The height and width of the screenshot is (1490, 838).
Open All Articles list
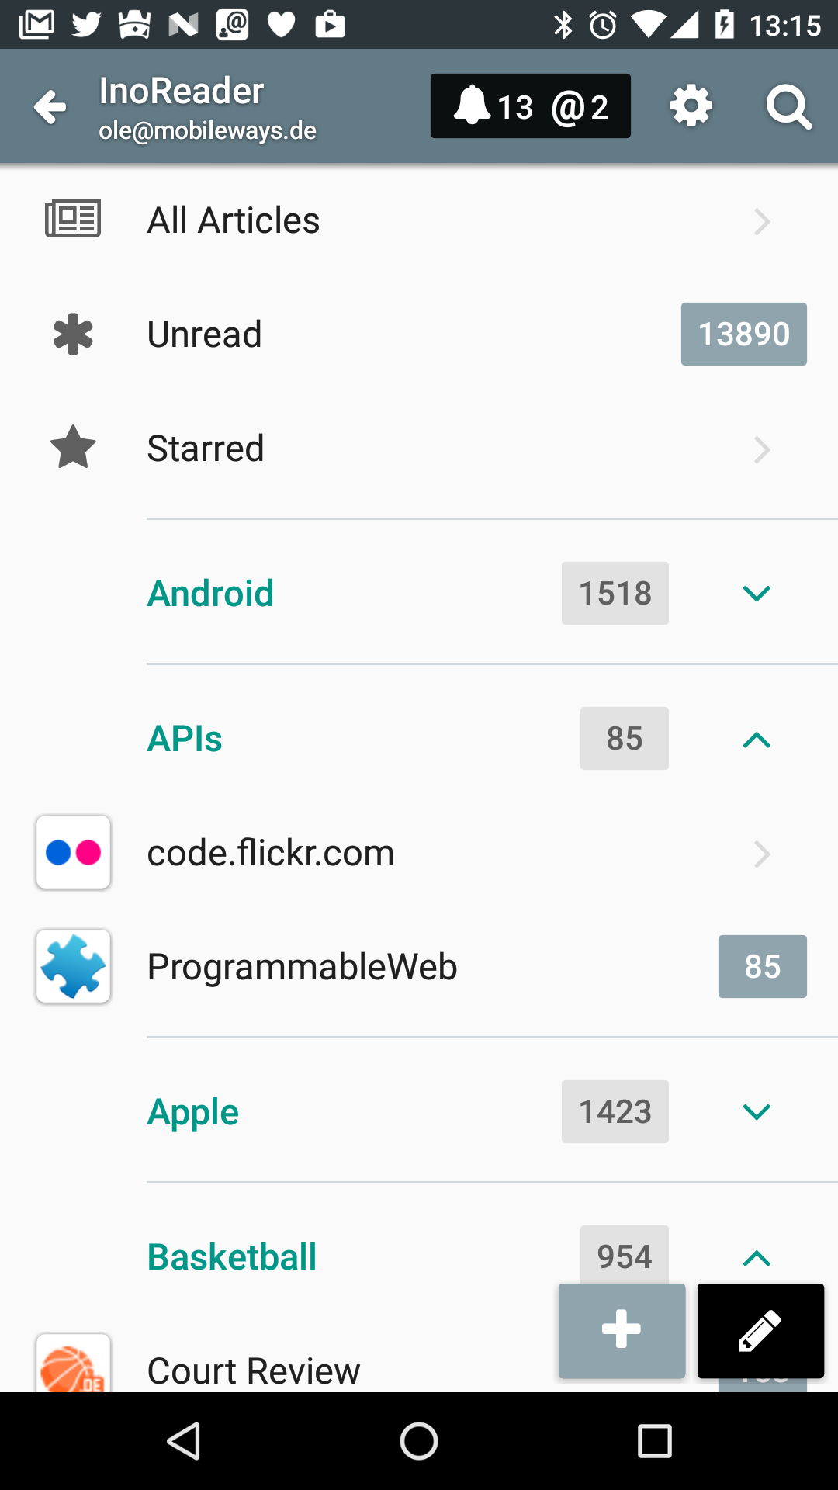233,220
